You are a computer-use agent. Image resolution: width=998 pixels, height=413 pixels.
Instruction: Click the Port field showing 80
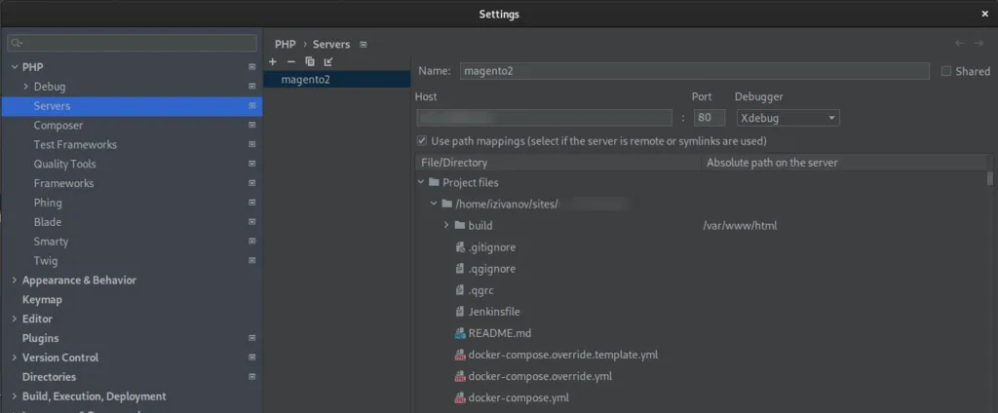(710, 118)
